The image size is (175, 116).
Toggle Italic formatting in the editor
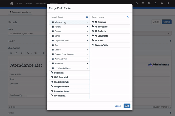[x=16, y=53]
